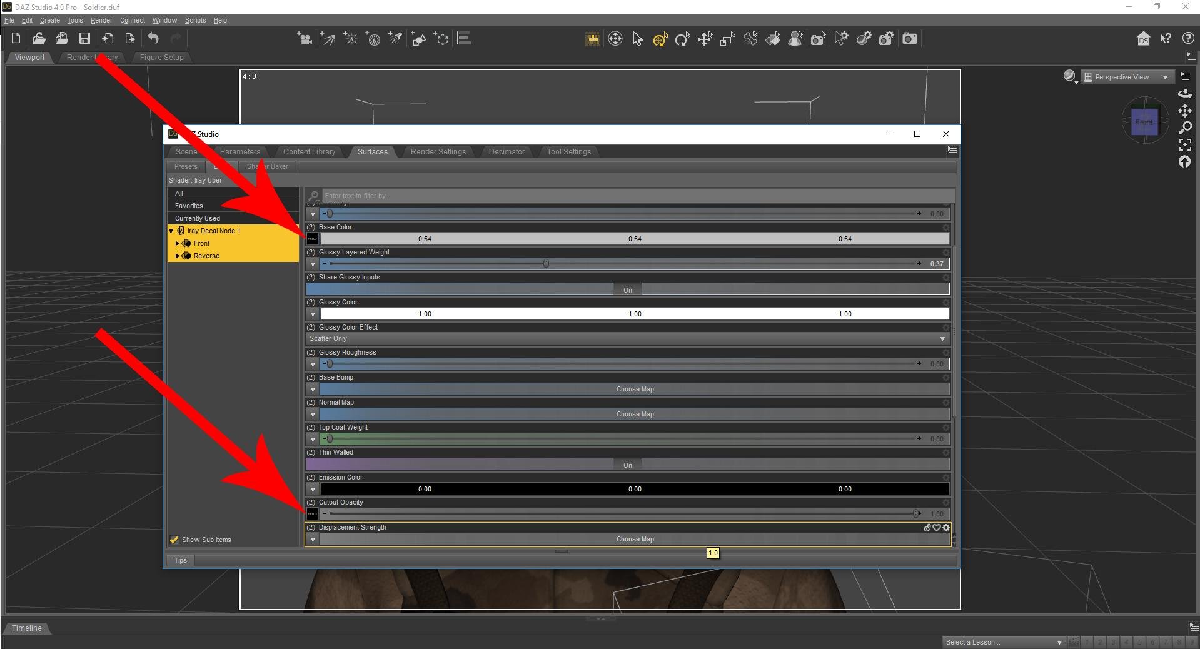Click the Emission Color black swatch bar

[x=635, y=489]
